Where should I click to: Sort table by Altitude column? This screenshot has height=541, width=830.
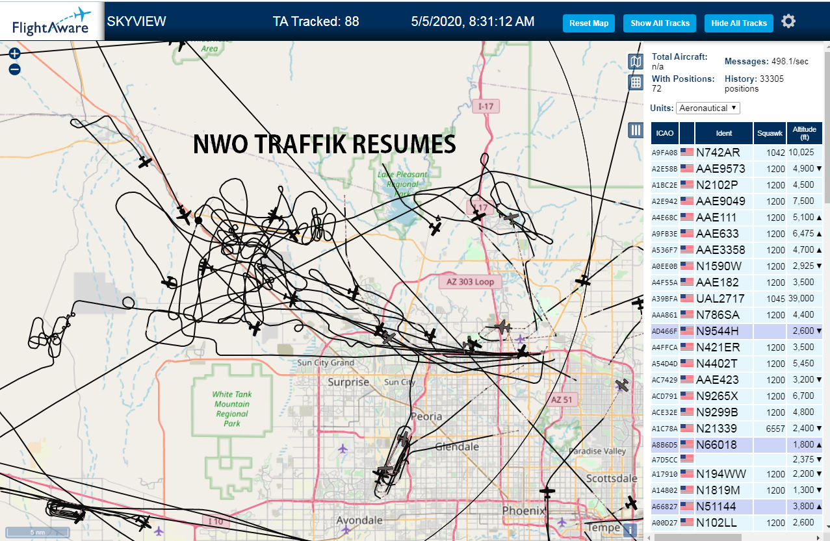(805, 133)
